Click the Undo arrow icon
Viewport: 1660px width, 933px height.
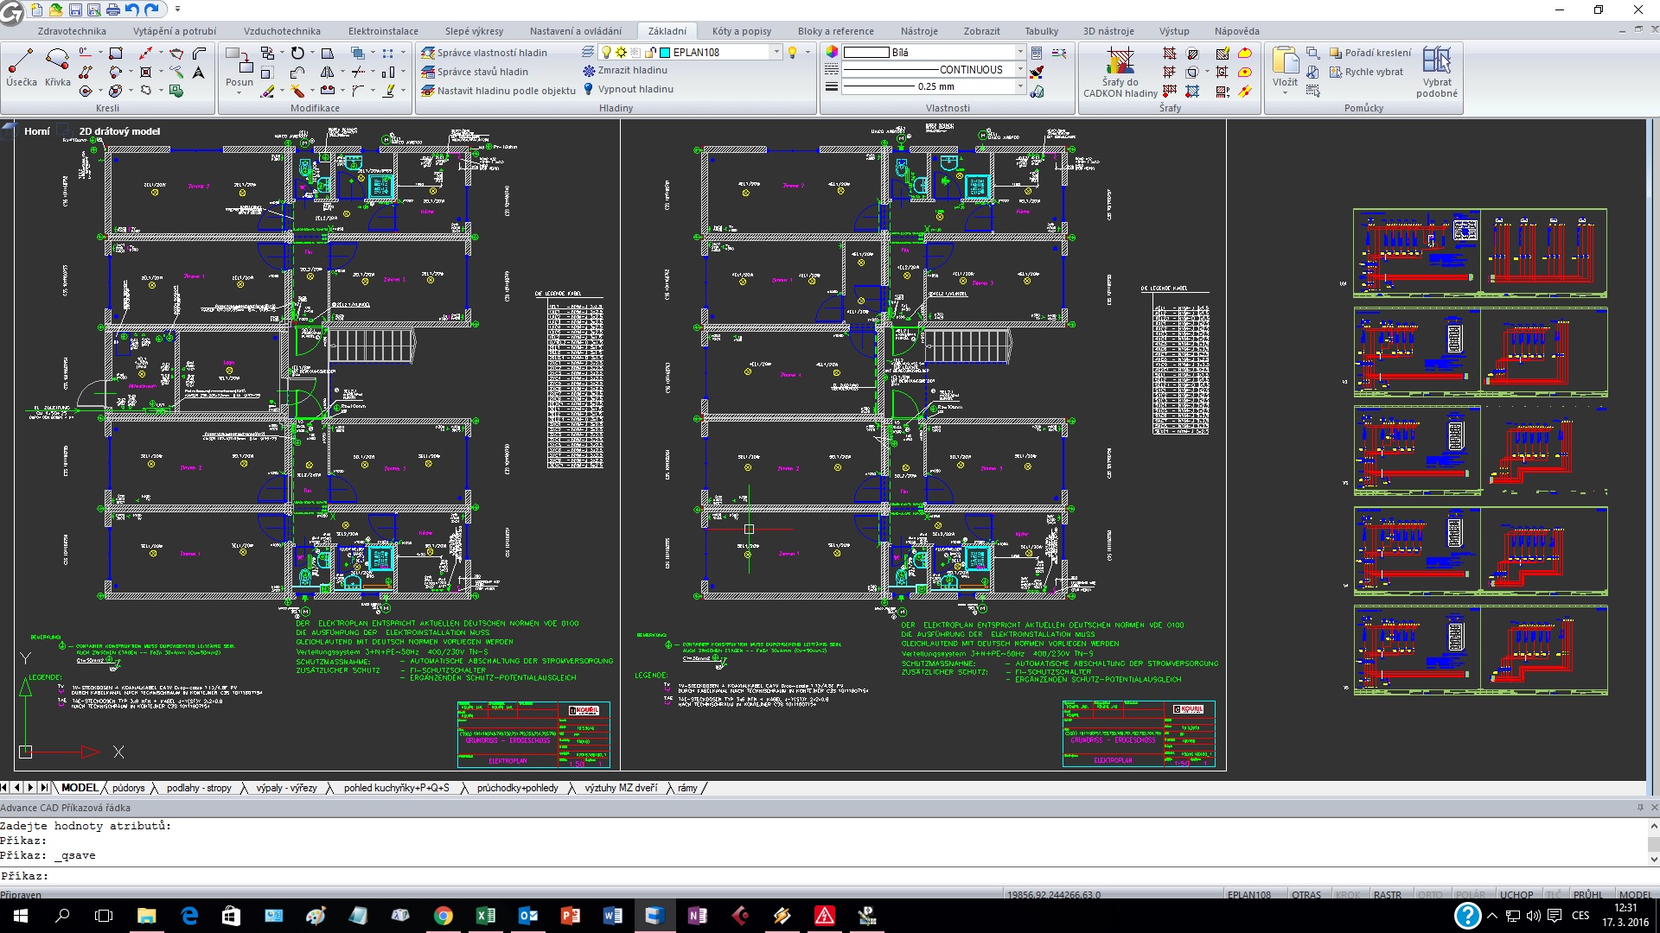coord(132,10)
